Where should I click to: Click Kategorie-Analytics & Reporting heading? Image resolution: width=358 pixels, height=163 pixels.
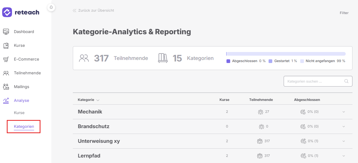[132, 32]
